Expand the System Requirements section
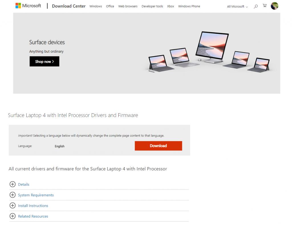The width and height of the screenshot is (292, 240). [36, 195]
